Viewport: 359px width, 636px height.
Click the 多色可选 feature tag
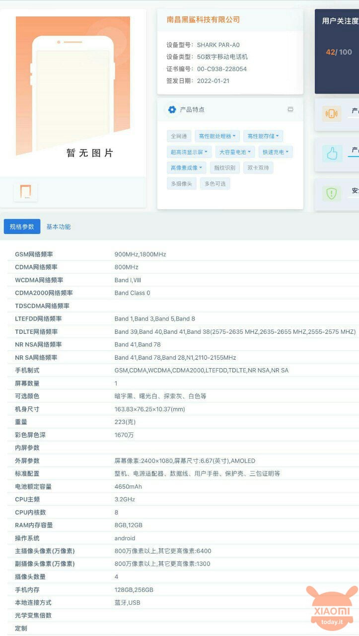click(215, 184)
